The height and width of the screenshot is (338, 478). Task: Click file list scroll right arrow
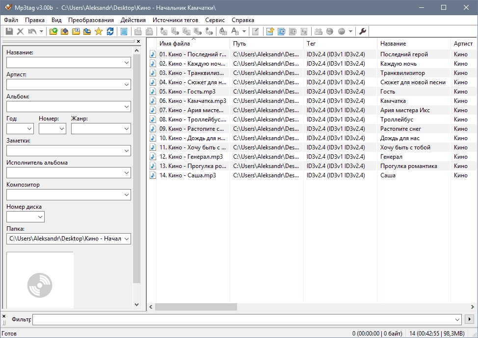[473, 307]
